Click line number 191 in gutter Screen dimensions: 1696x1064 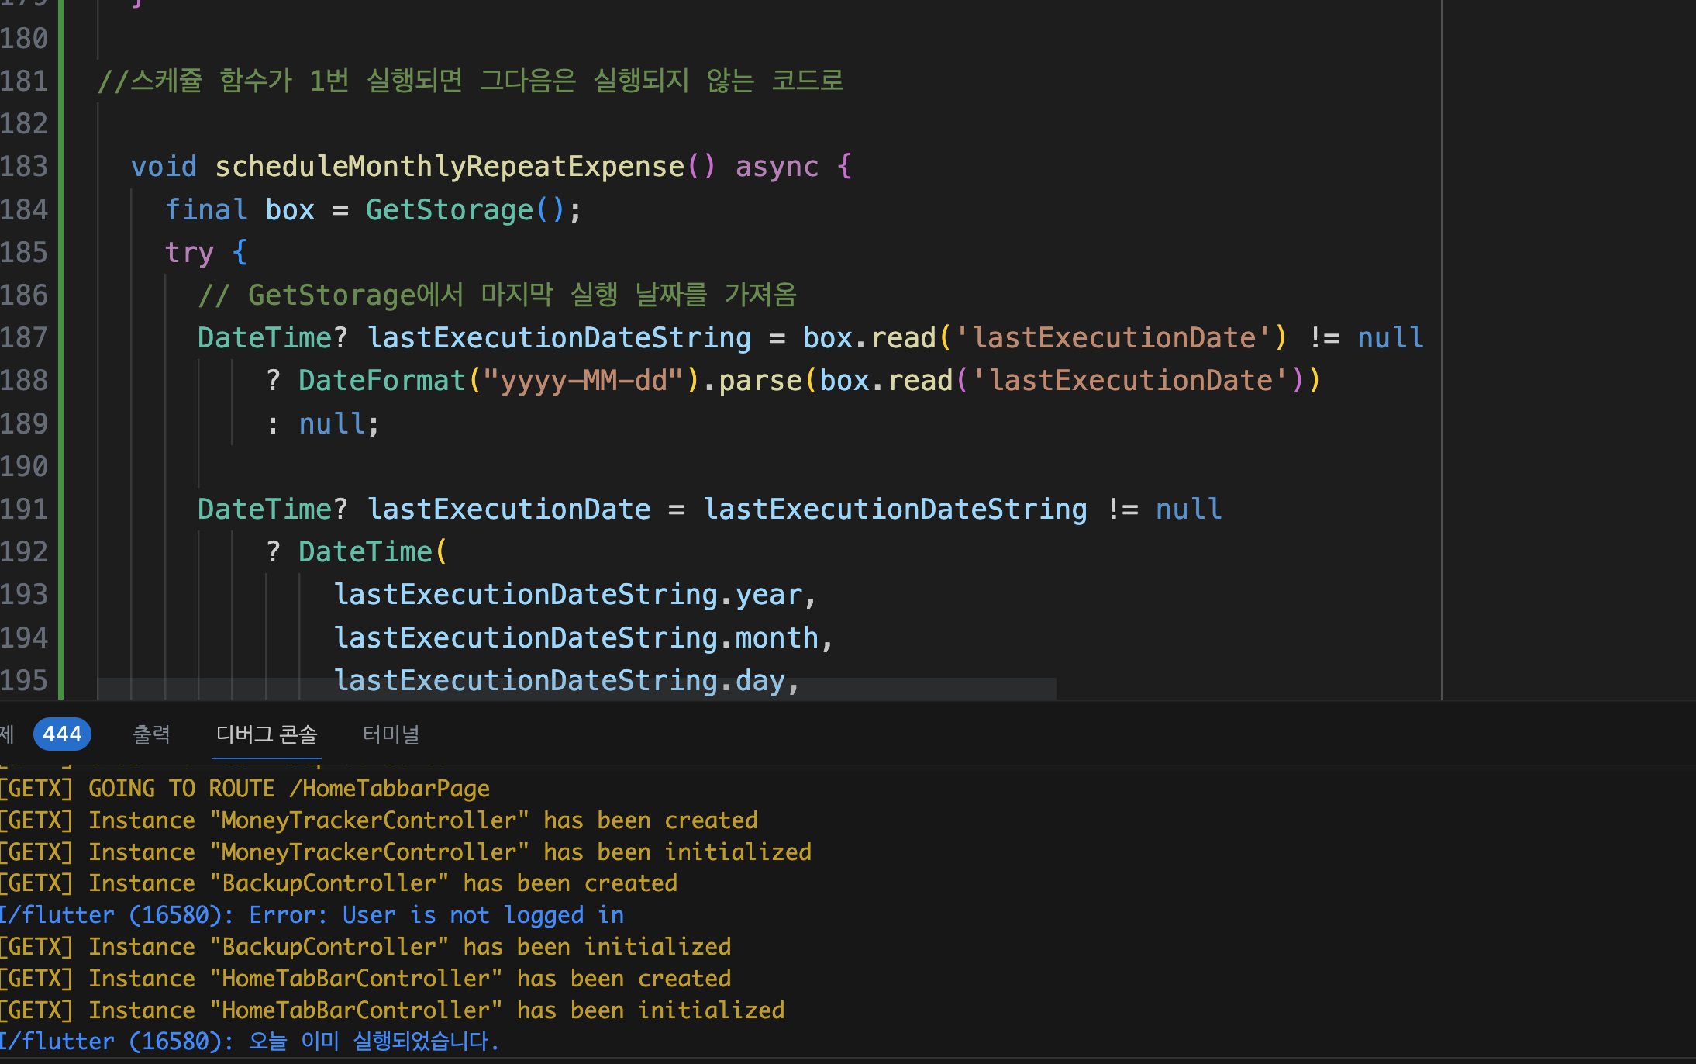(x=25, y=510)
